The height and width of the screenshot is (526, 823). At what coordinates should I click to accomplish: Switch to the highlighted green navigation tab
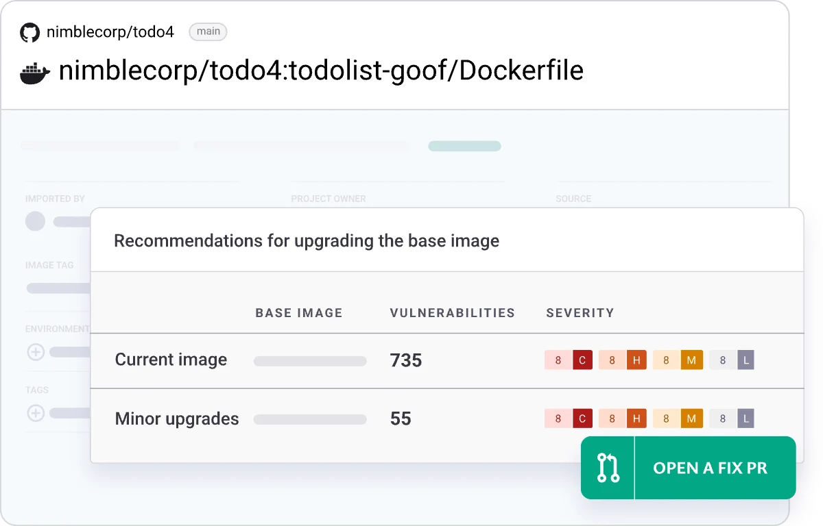click(464, 146)
